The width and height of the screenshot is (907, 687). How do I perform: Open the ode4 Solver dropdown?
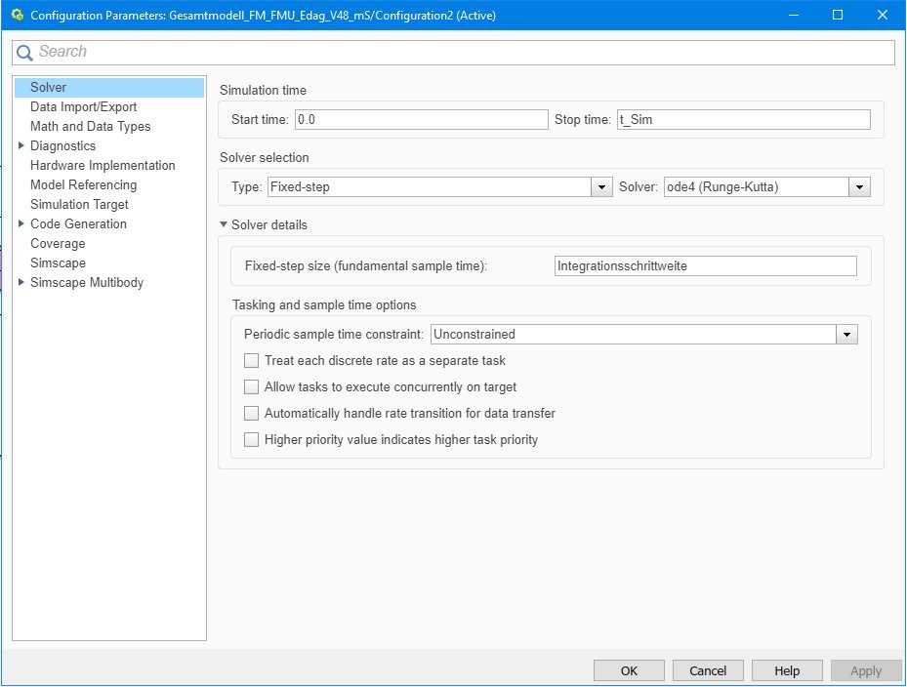[x=859, y=187]
